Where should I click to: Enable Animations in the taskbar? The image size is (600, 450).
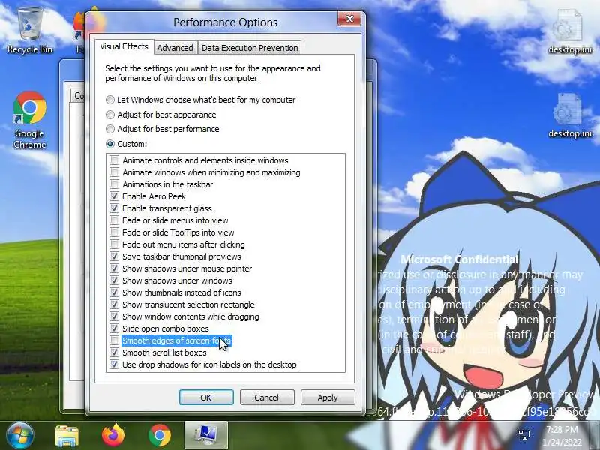coord(115,184)
